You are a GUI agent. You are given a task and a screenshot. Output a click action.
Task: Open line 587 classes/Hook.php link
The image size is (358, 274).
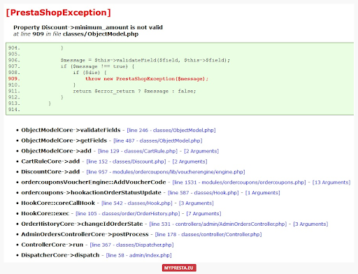(203, 193)
